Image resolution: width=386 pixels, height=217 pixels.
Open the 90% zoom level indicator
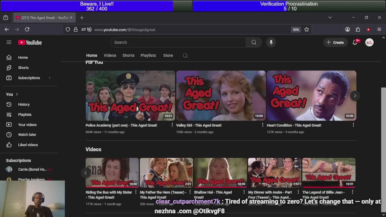[296, 30]
